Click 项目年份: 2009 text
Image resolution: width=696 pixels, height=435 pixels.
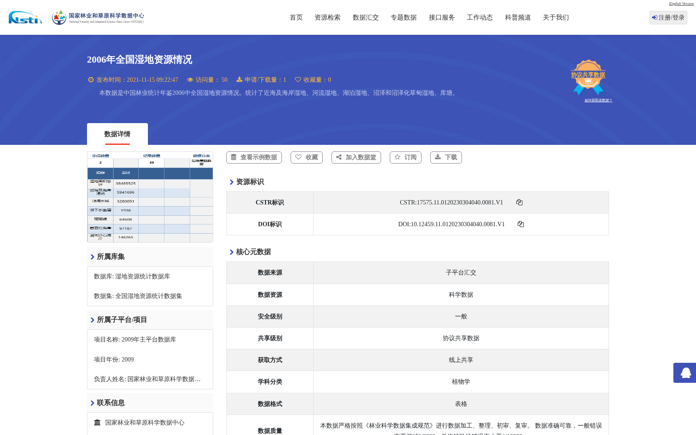[114, 360]
